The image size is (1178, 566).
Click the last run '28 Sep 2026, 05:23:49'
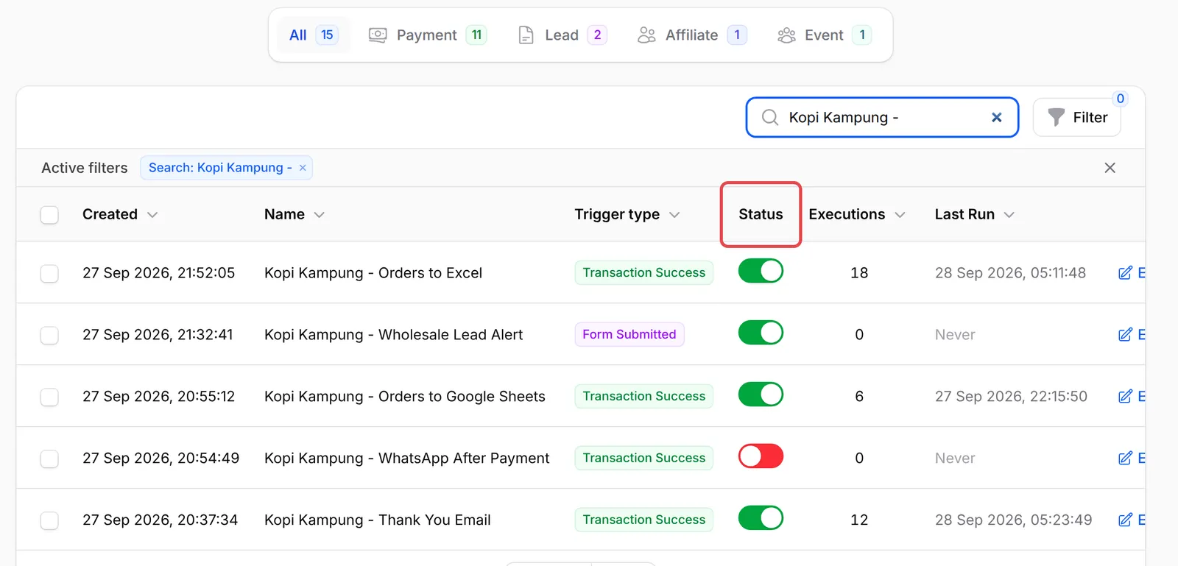tap(1013, 520)
